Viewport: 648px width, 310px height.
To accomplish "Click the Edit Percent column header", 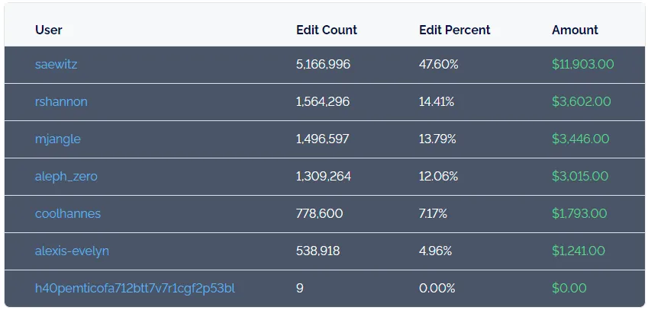I will pyautogui.click(x=454, y=30).
